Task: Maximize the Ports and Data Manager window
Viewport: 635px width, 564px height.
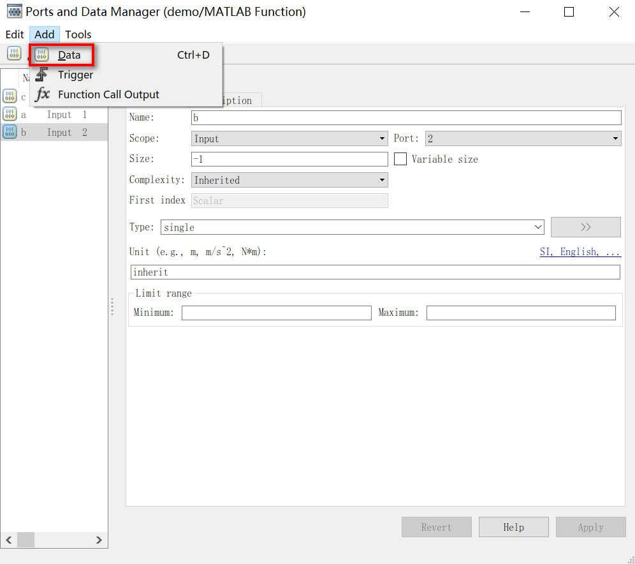Action: pyautogui.click(x=569, y=11)
